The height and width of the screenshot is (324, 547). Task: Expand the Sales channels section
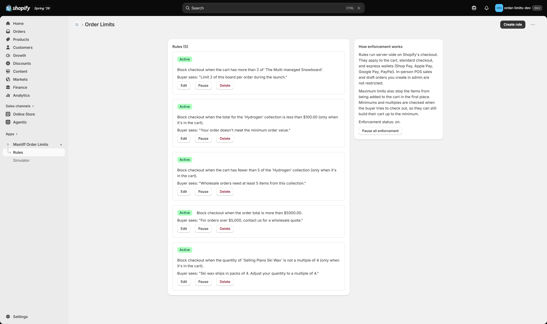click(20, 106)
